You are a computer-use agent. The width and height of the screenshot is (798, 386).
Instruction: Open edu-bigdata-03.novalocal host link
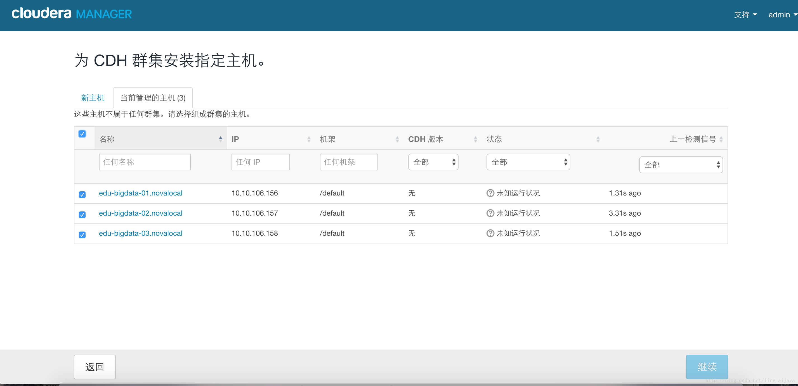coord(140,233)
